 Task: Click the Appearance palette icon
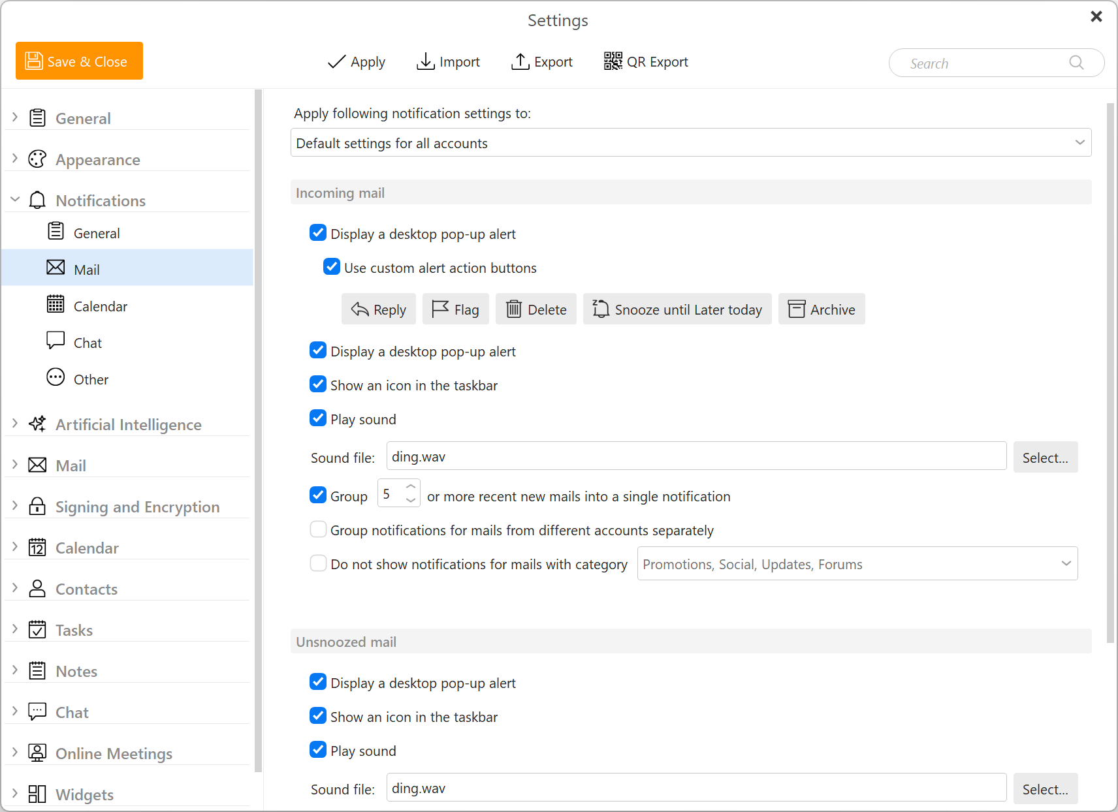(x=38, y=159)
